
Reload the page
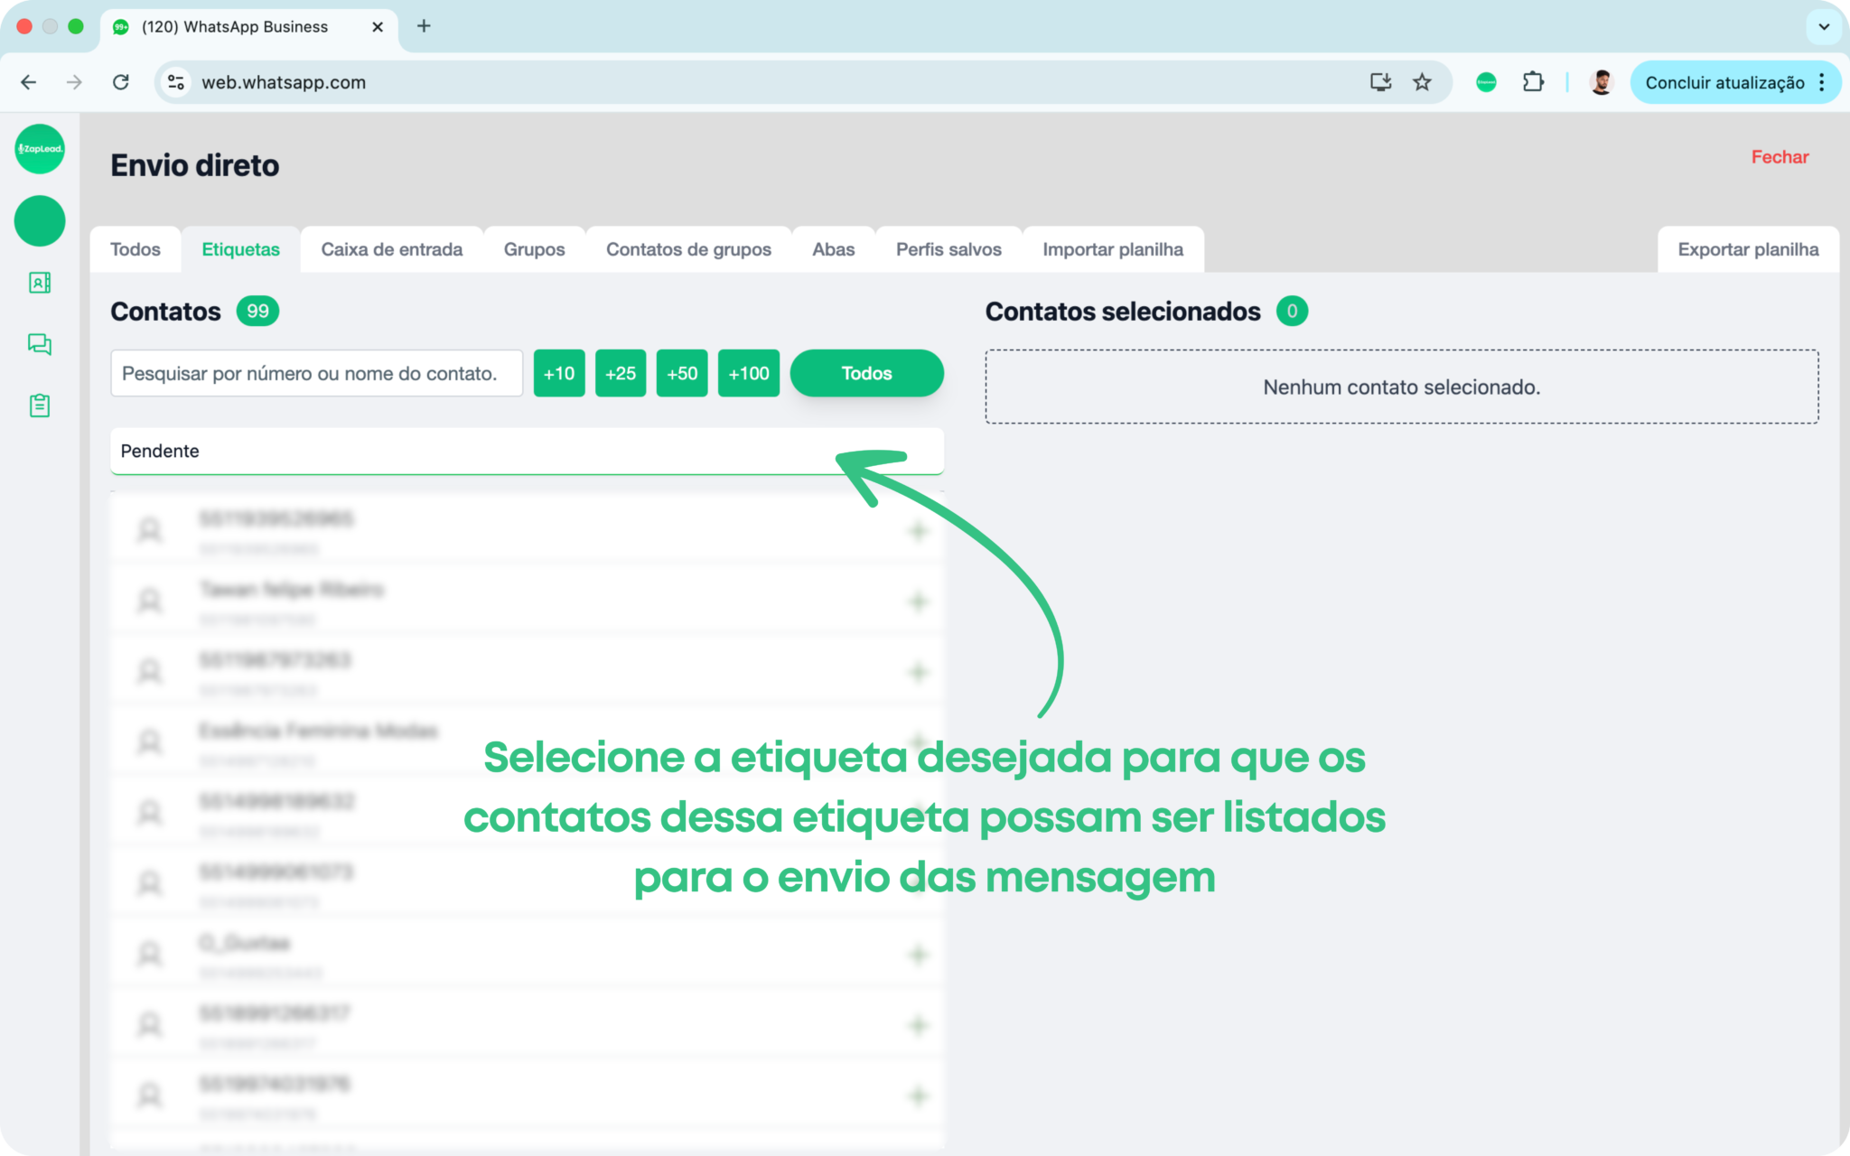pyautogui.click(x=121, y=82)
